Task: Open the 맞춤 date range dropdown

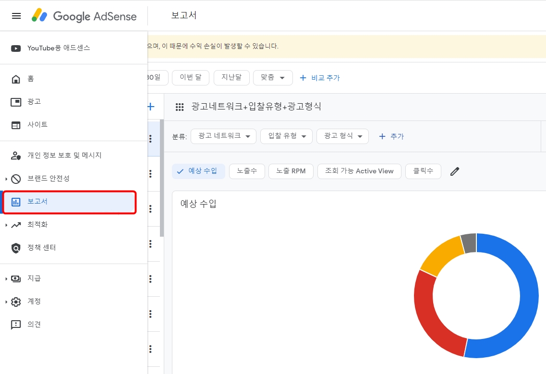Action: [273, 77]
